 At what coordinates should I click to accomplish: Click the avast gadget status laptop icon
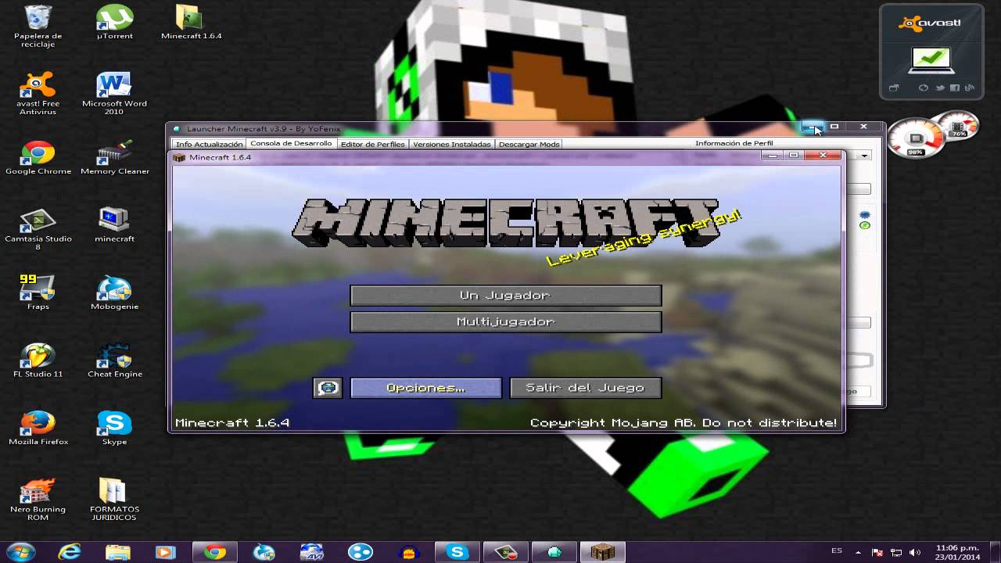pos(930,59)
